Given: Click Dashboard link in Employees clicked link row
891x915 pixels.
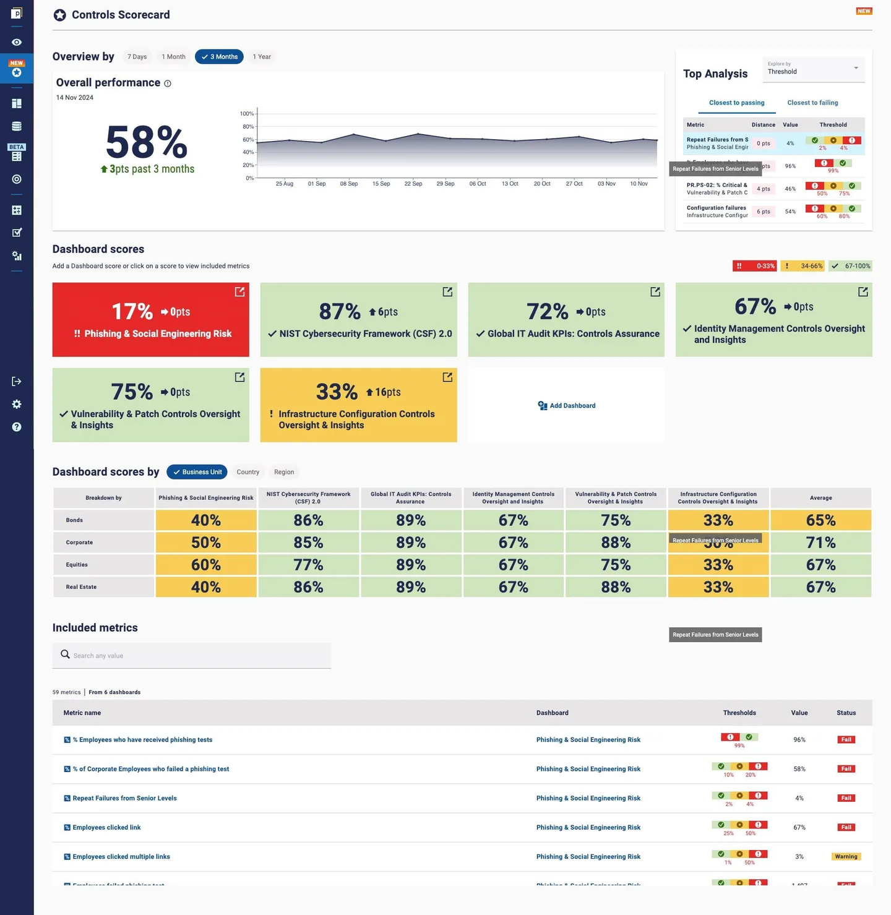Looking at the screenshot, I should click(588, 828).
